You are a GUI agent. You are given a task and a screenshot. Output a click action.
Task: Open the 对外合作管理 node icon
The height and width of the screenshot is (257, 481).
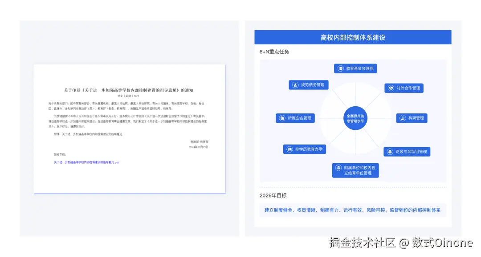tap(391, 88)
